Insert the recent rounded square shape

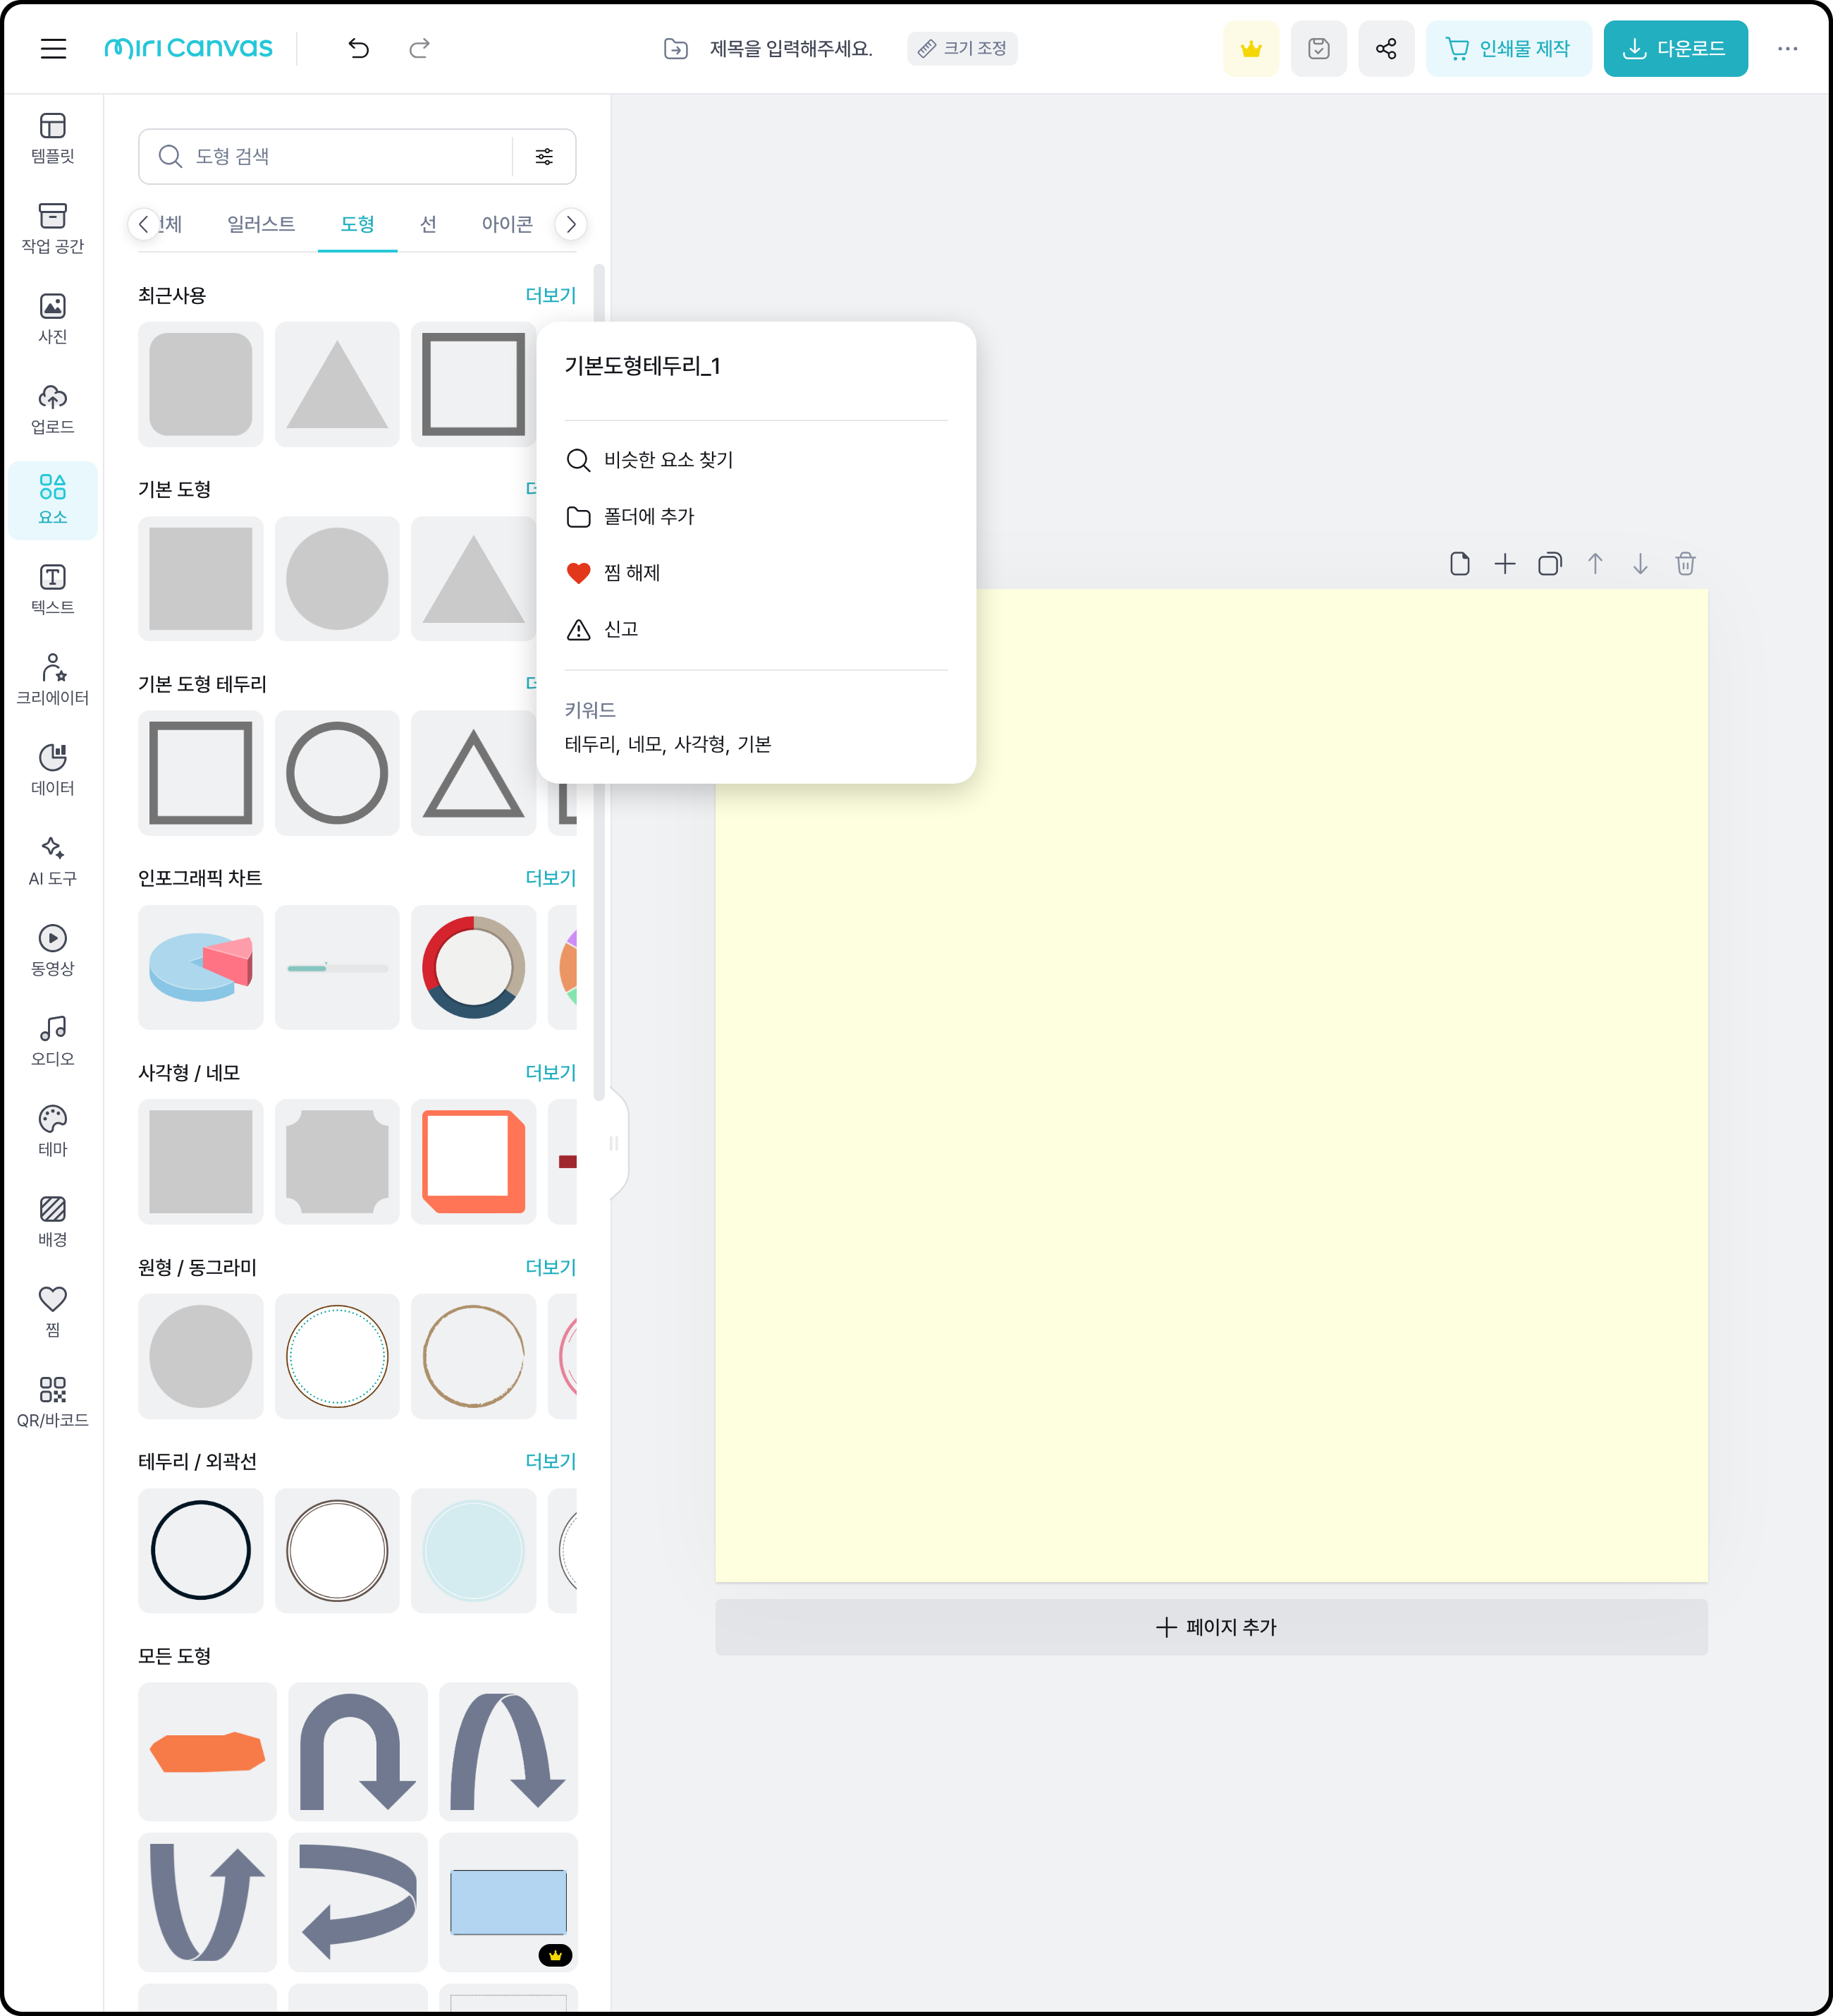click(x=200, y=384)
